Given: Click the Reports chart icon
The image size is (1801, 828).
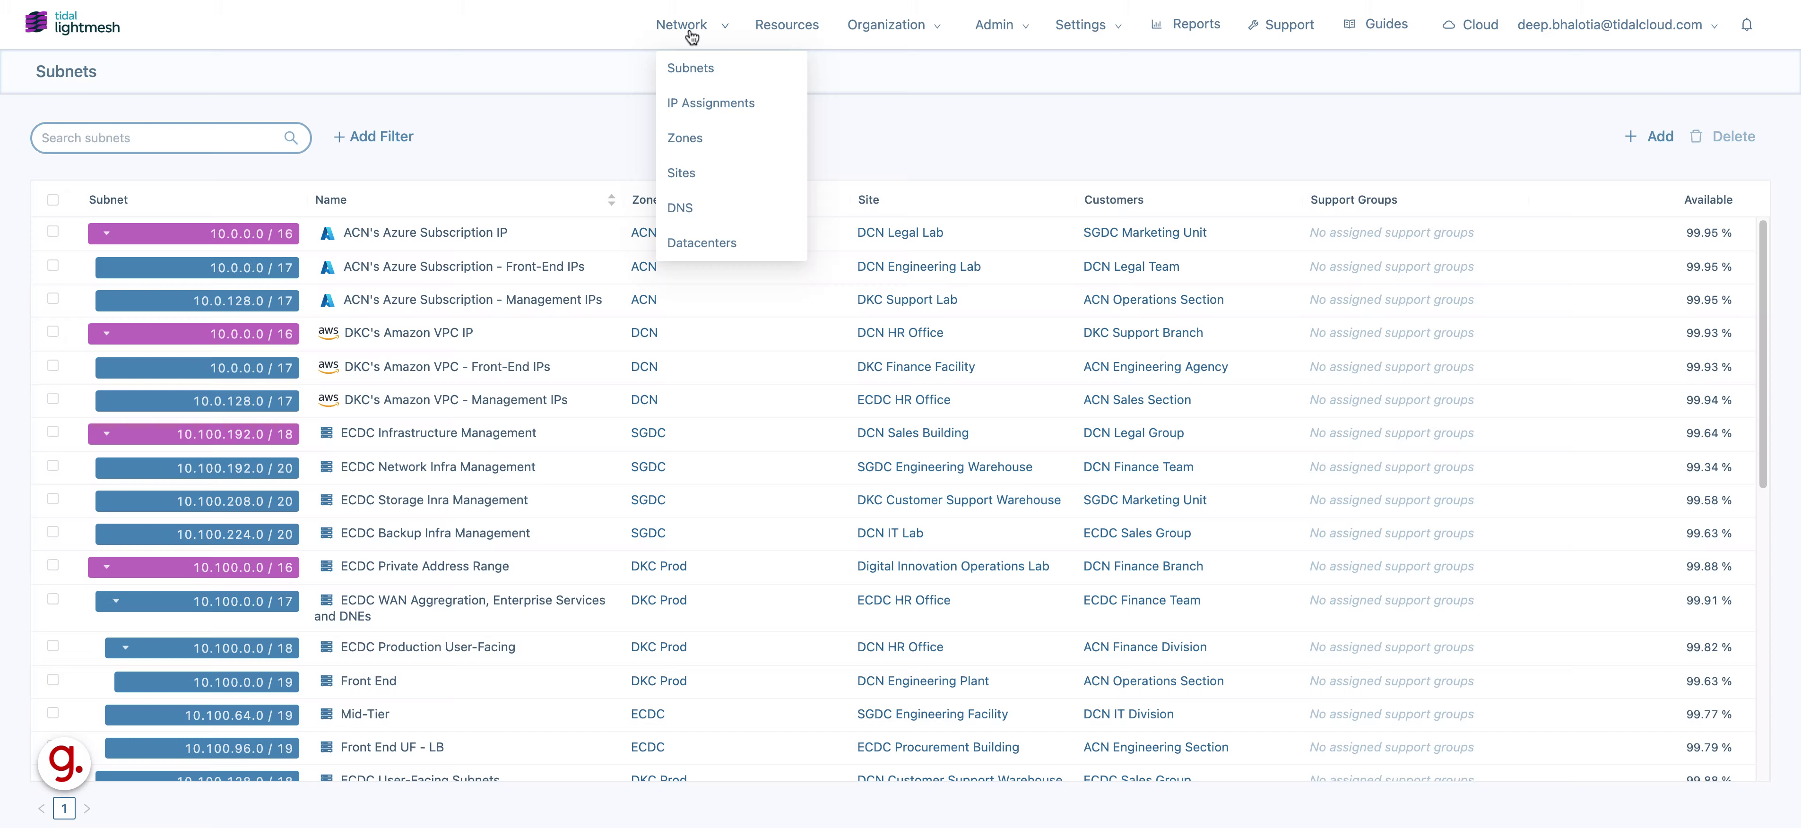Looking at the screenshot, I should [1156, 24].
